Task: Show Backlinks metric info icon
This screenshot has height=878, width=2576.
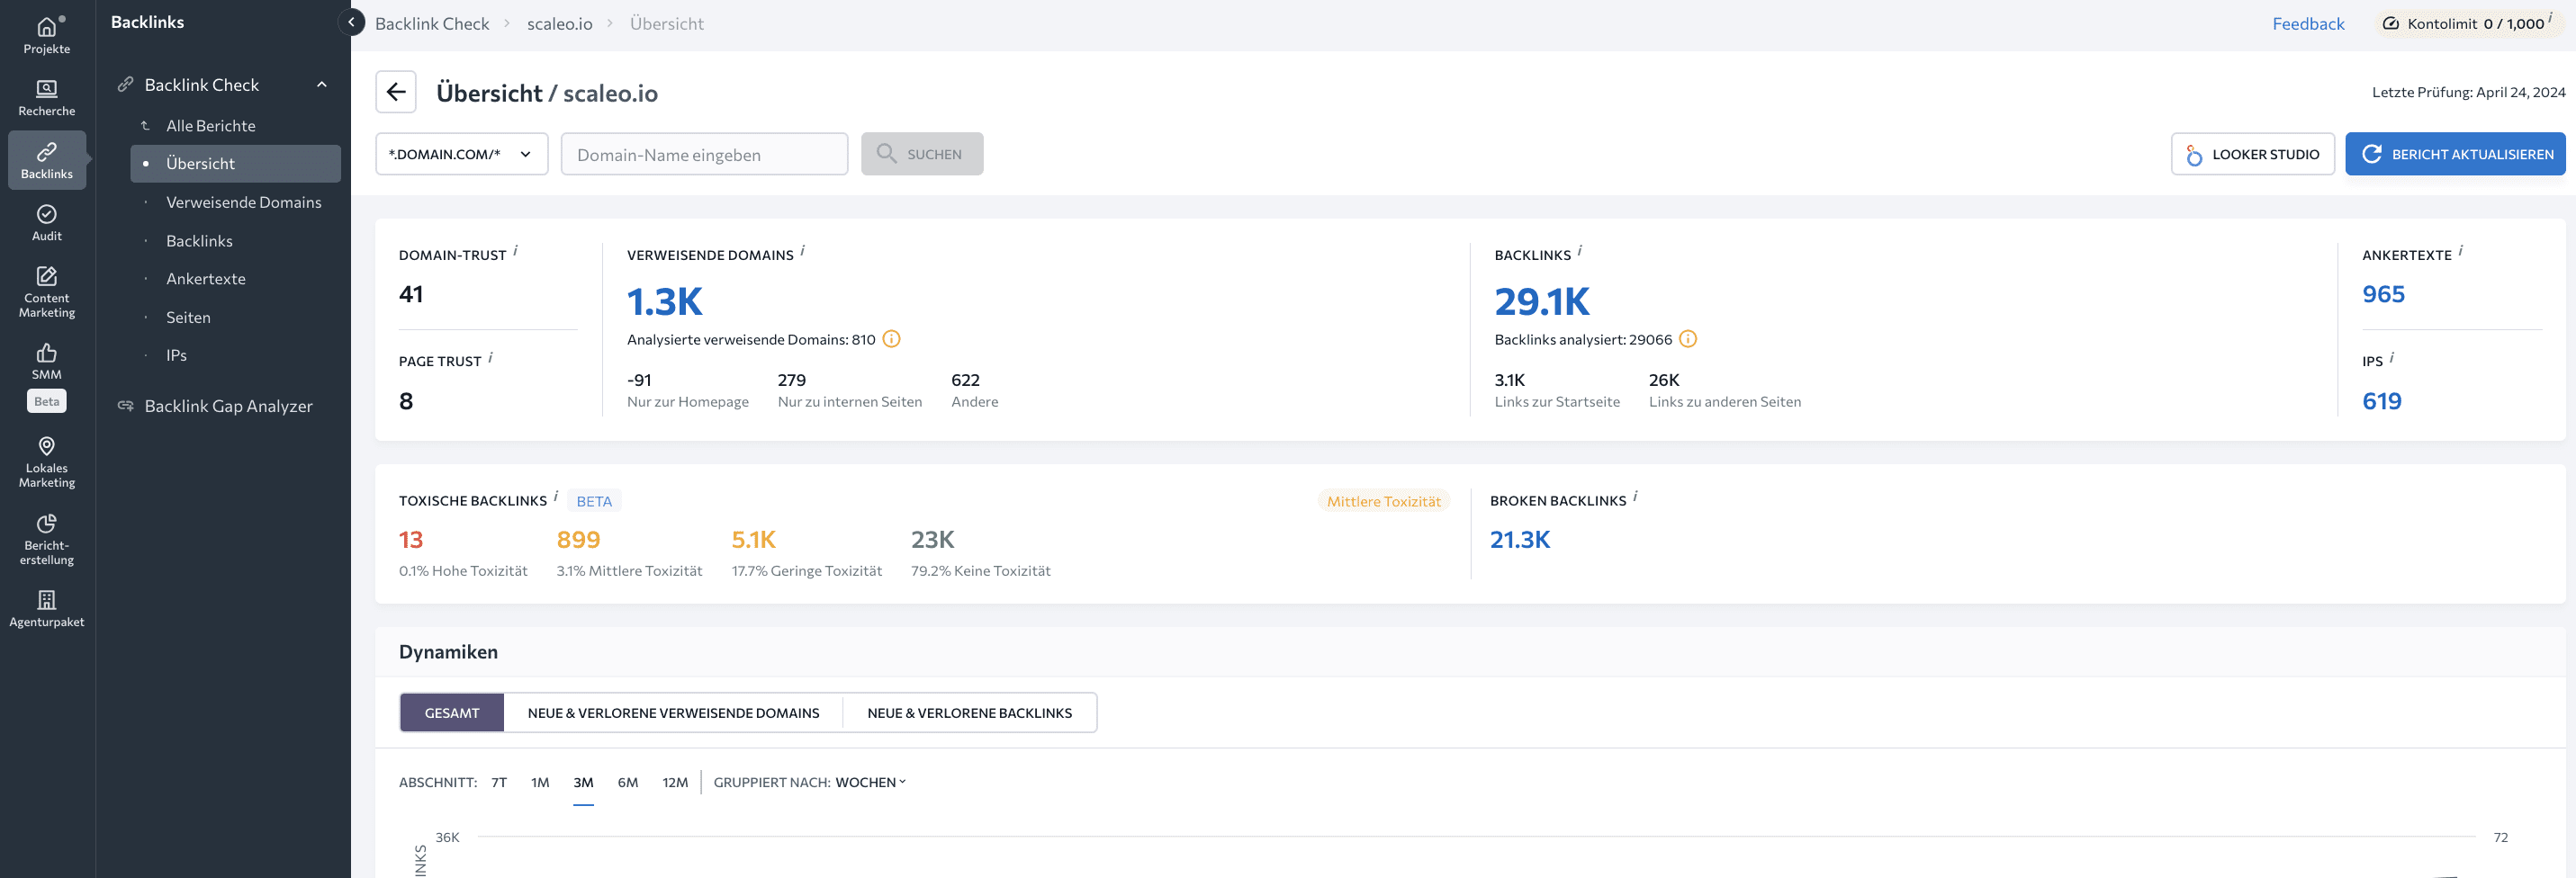Action: click(x=1580, y=250)
